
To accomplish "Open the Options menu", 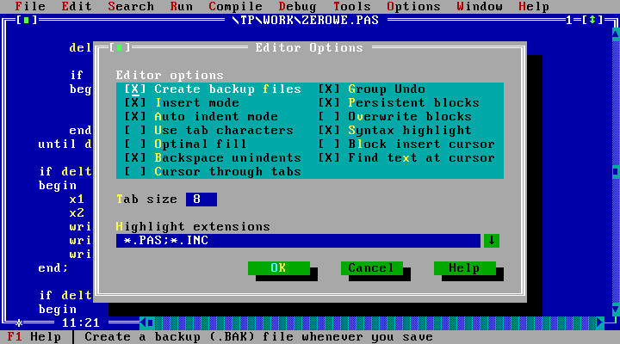I will coord(413,6).
